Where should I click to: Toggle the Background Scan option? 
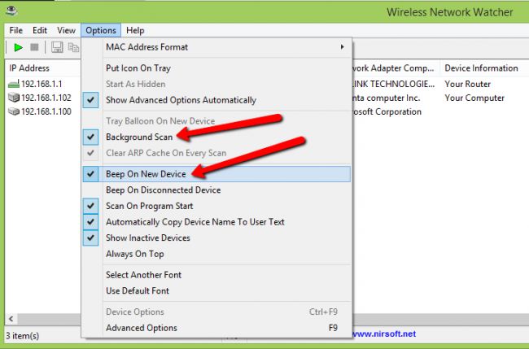(216, 137)
